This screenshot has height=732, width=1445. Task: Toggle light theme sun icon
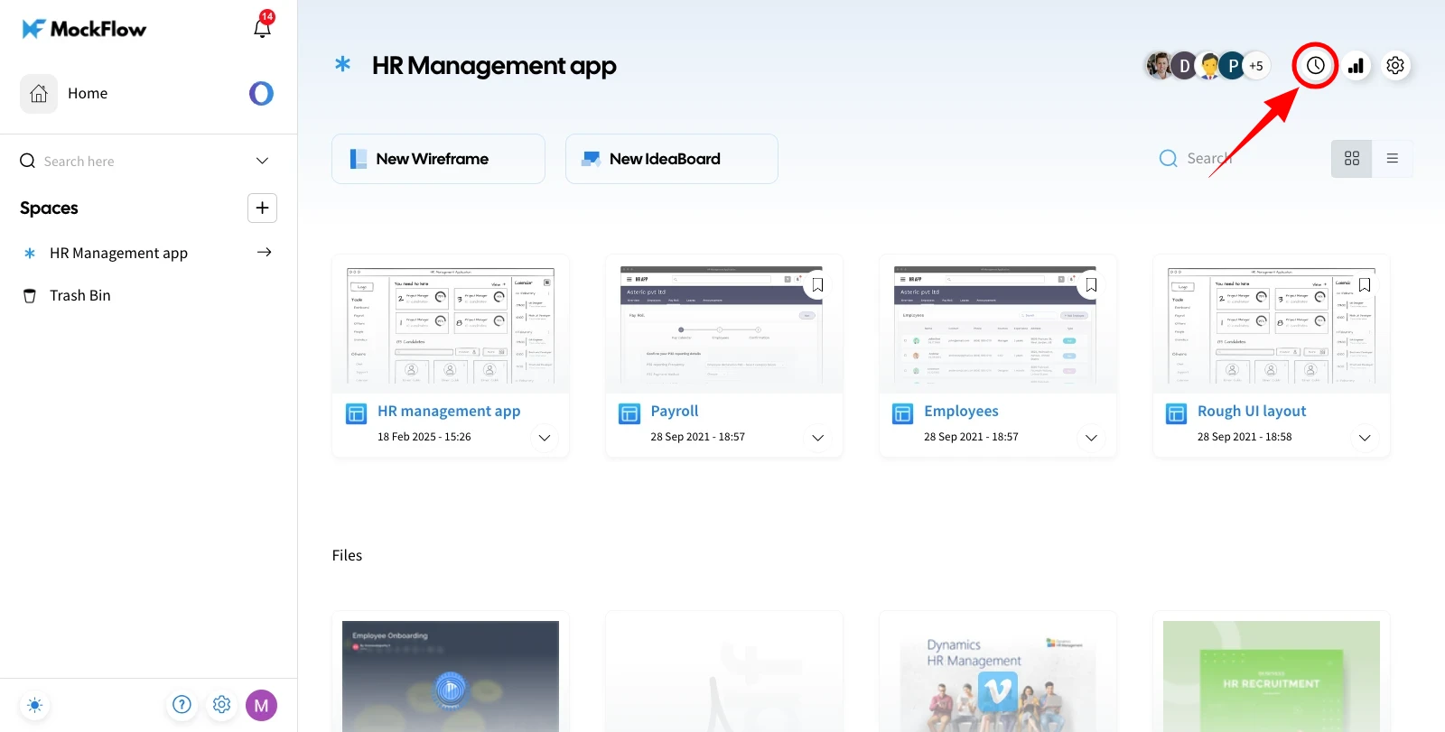click(x=34, y=705)
